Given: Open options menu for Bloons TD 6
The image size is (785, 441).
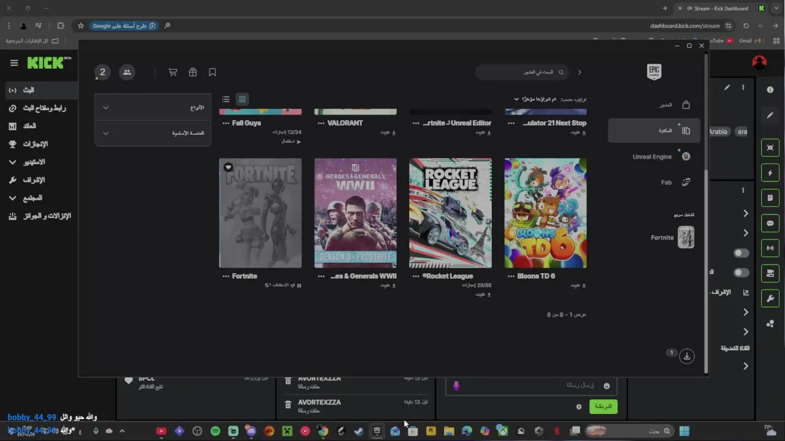Looking at the screenshot, I should 511,276.
